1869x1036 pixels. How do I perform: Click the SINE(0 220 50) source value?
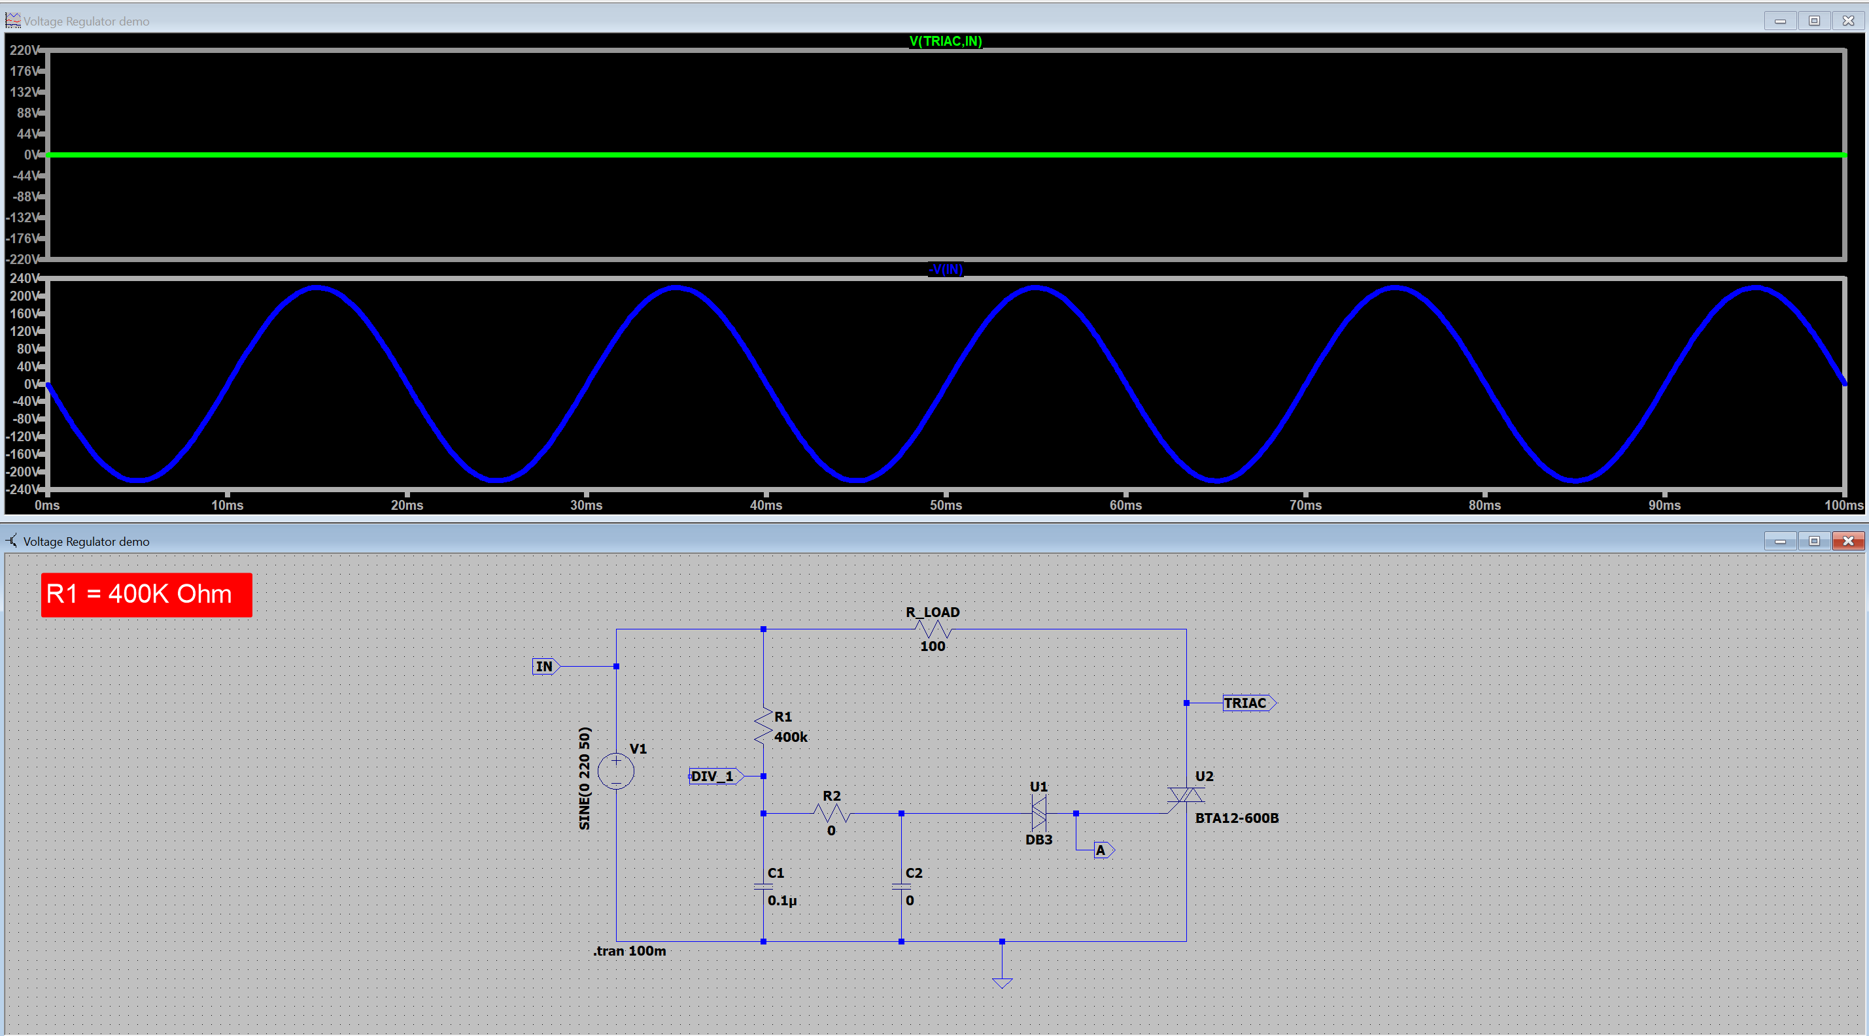coord(584,778)
